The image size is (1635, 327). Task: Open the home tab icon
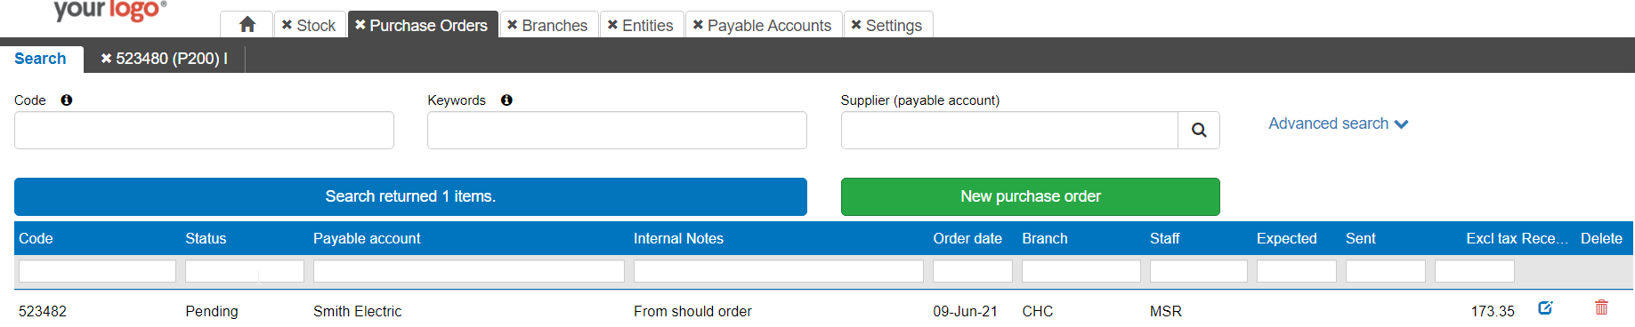[247, 25]
